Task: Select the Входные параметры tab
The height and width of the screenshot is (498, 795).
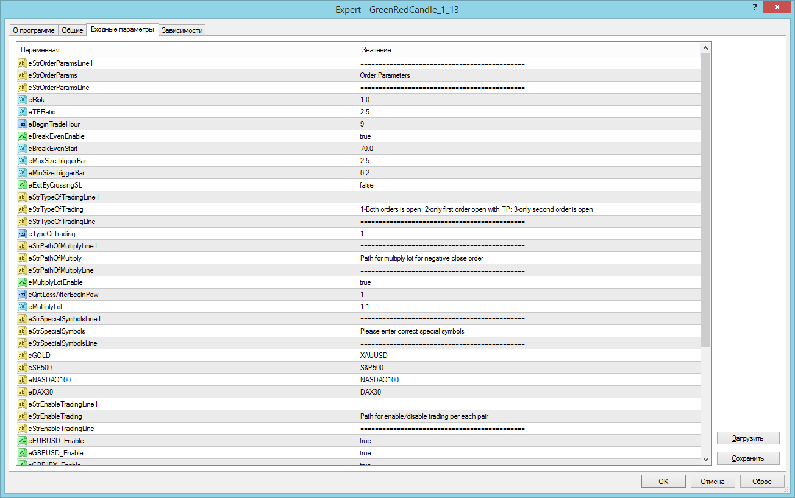Action: 123,29
